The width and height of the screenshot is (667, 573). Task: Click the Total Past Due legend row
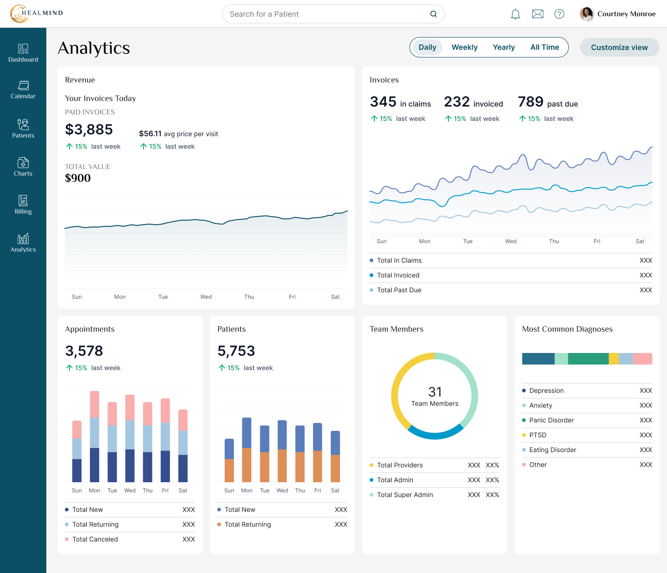(511, 290)
